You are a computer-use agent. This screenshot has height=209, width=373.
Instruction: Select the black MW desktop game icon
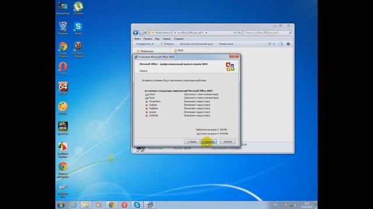click(63, 128)
